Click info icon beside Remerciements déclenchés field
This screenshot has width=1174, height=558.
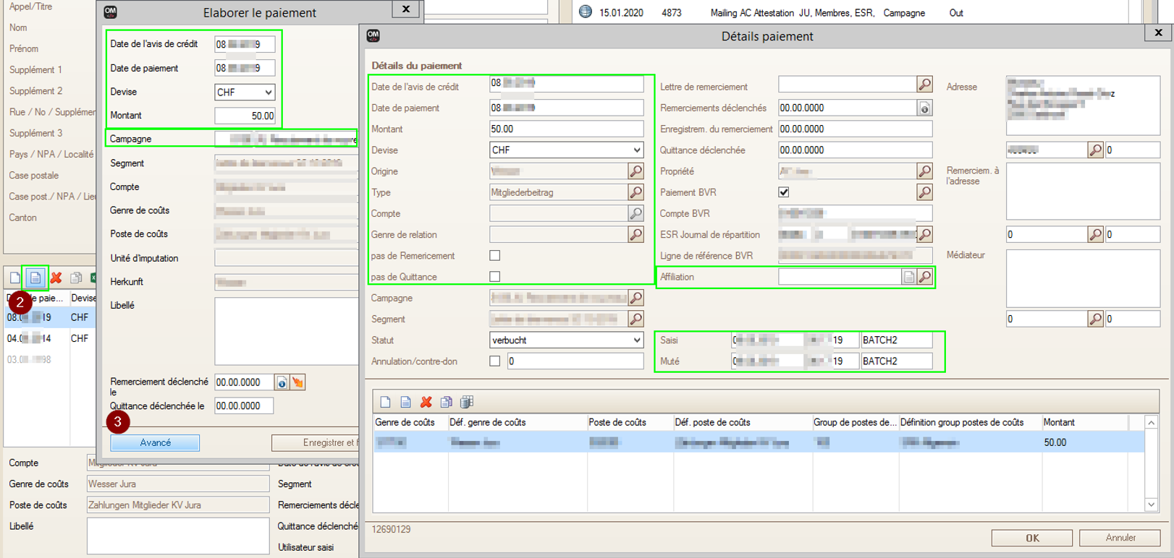[924, 108]
